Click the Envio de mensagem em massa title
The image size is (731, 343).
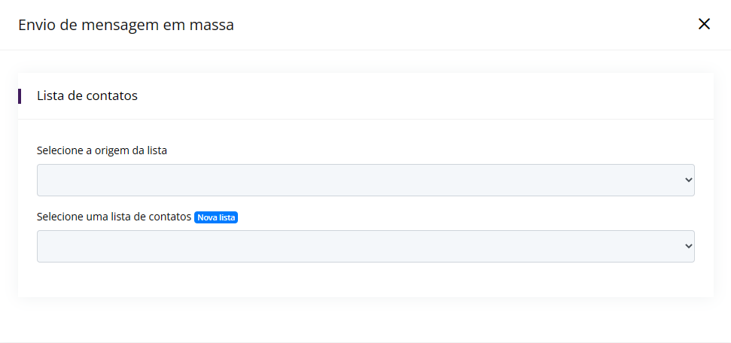(x=126, y=25)
